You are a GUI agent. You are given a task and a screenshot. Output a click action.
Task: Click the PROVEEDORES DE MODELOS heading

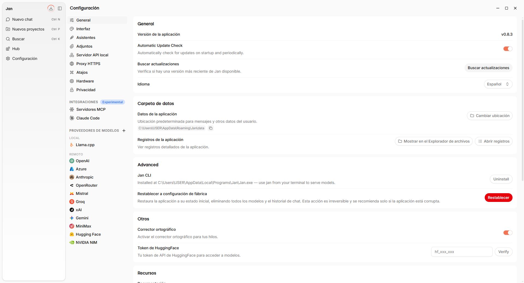tap(94, 131)
